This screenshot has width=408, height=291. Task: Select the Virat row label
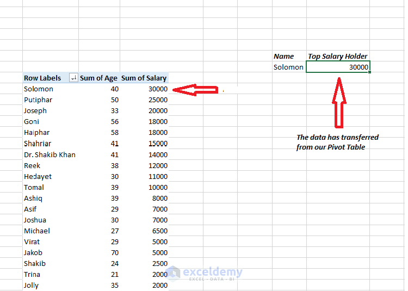tap(32, 242)
